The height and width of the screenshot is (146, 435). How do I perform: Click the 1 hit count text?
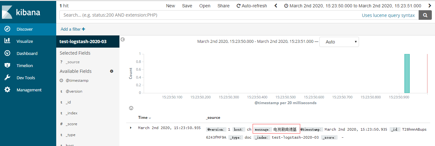(x=64, y=6)
